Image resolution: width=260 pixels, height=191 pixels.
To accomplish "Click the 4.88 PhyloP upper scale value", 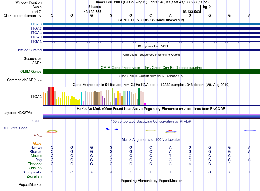I will 35,121.
